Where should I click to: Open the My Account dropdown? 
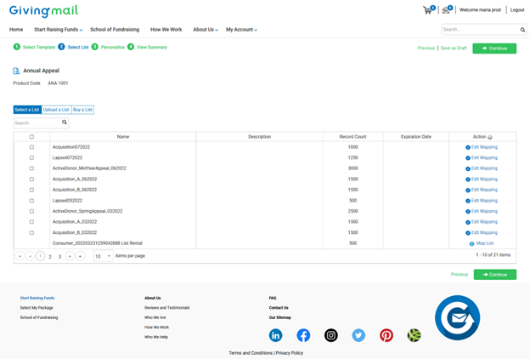(x=241, y=30)
